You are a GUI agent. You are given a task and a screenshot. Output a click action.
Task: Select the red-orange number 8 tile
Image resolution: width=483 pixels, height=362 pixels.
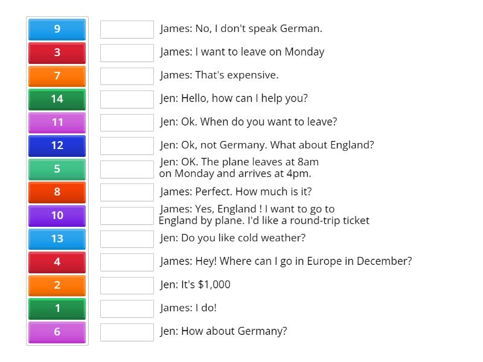(57, 192)
